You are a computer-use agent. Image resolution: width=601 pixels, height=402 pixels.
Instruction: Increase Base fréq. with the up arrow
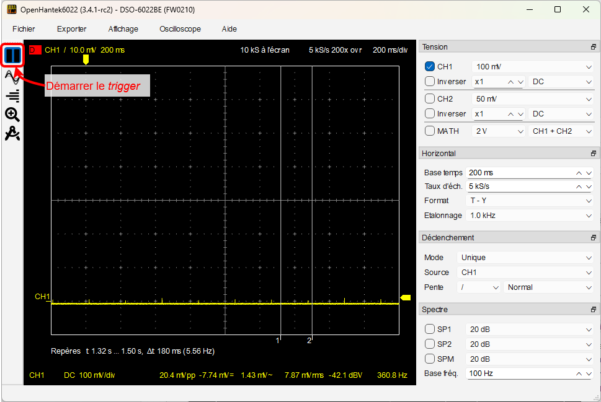579,374
